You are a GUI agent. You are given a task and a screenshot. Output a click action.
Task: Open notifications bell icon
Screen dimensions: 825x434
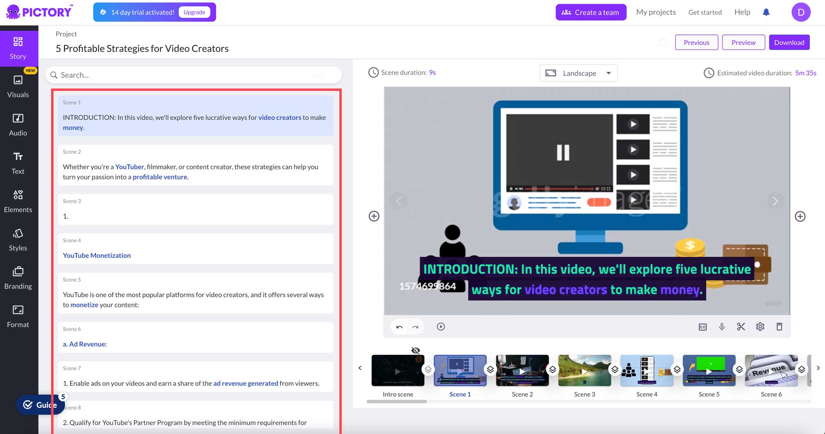click(766, 12)
